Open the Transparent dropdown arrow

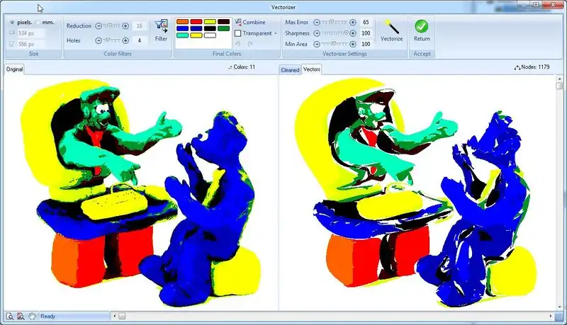[276, 33]
